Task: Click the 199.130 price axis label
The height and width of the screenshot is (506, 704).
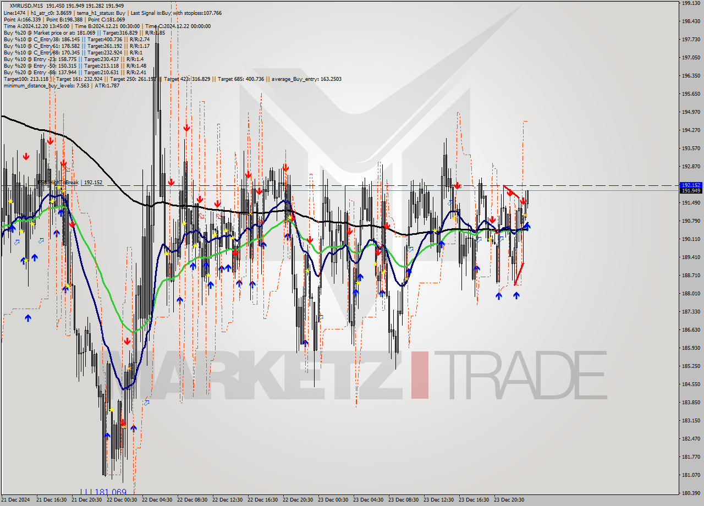Action: 690,3
